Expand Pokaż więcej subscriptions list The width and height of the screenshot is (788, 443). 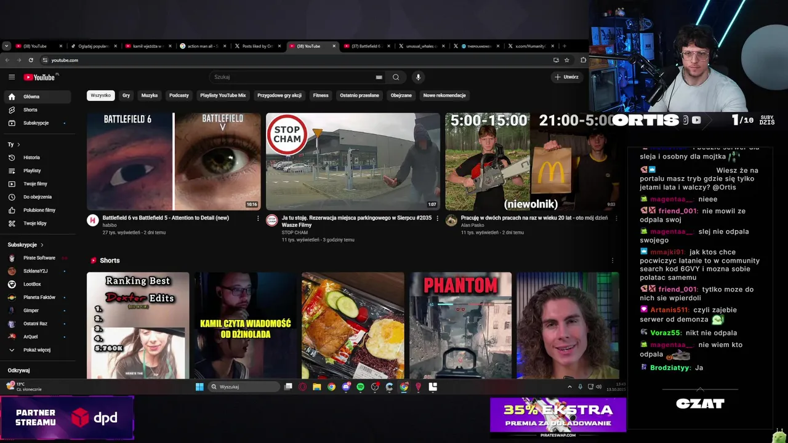point(38,350)
